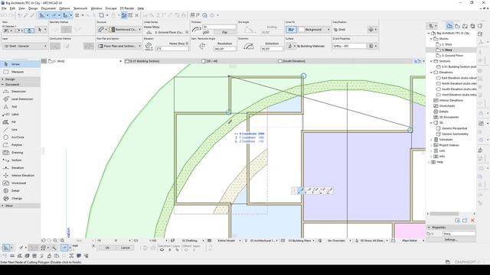This screenshot has width=490, height=275.
Task: Click the Elevation to Home Story icon
Action: pyautogui.click(x=149, y=46)
